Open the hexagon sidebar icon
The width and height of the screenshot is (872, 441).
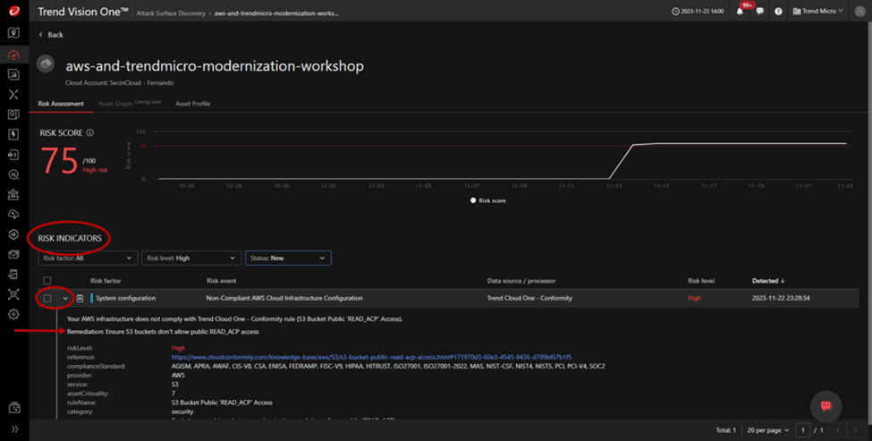(14, 234)
